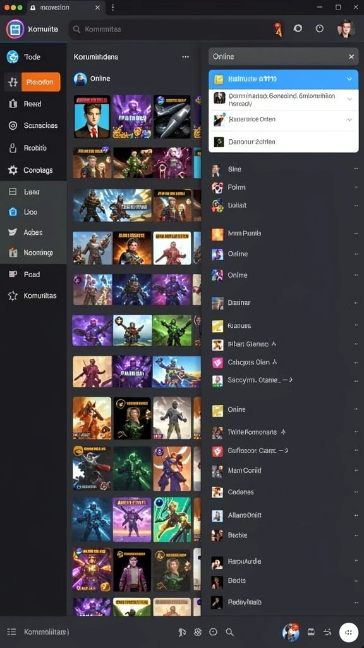Image resolution: width=364 pixels, height=648 pixels.
Task: Click the Poad sidebar icon
Action: point(13,274)
